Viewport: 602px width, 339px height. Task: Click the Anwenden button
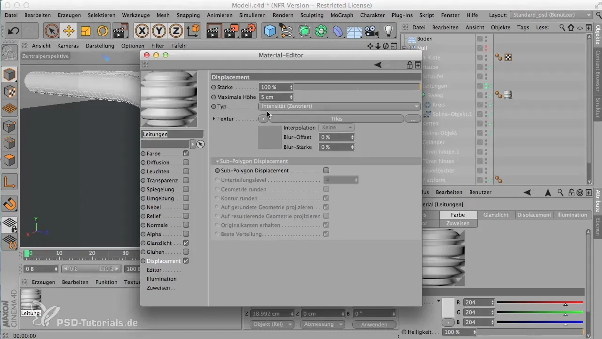coord(374,324)
